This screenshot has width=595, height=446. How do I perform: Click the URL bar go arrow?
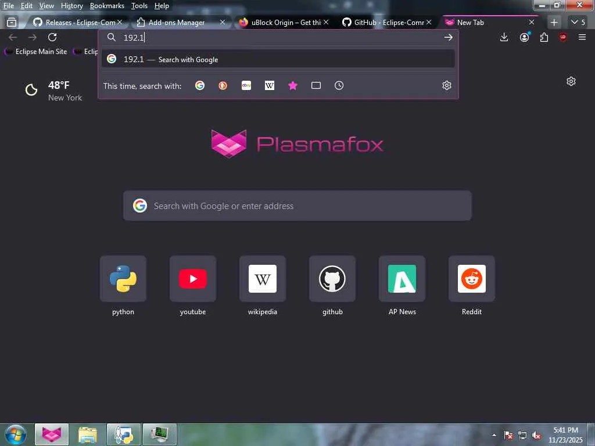point(448,37)
